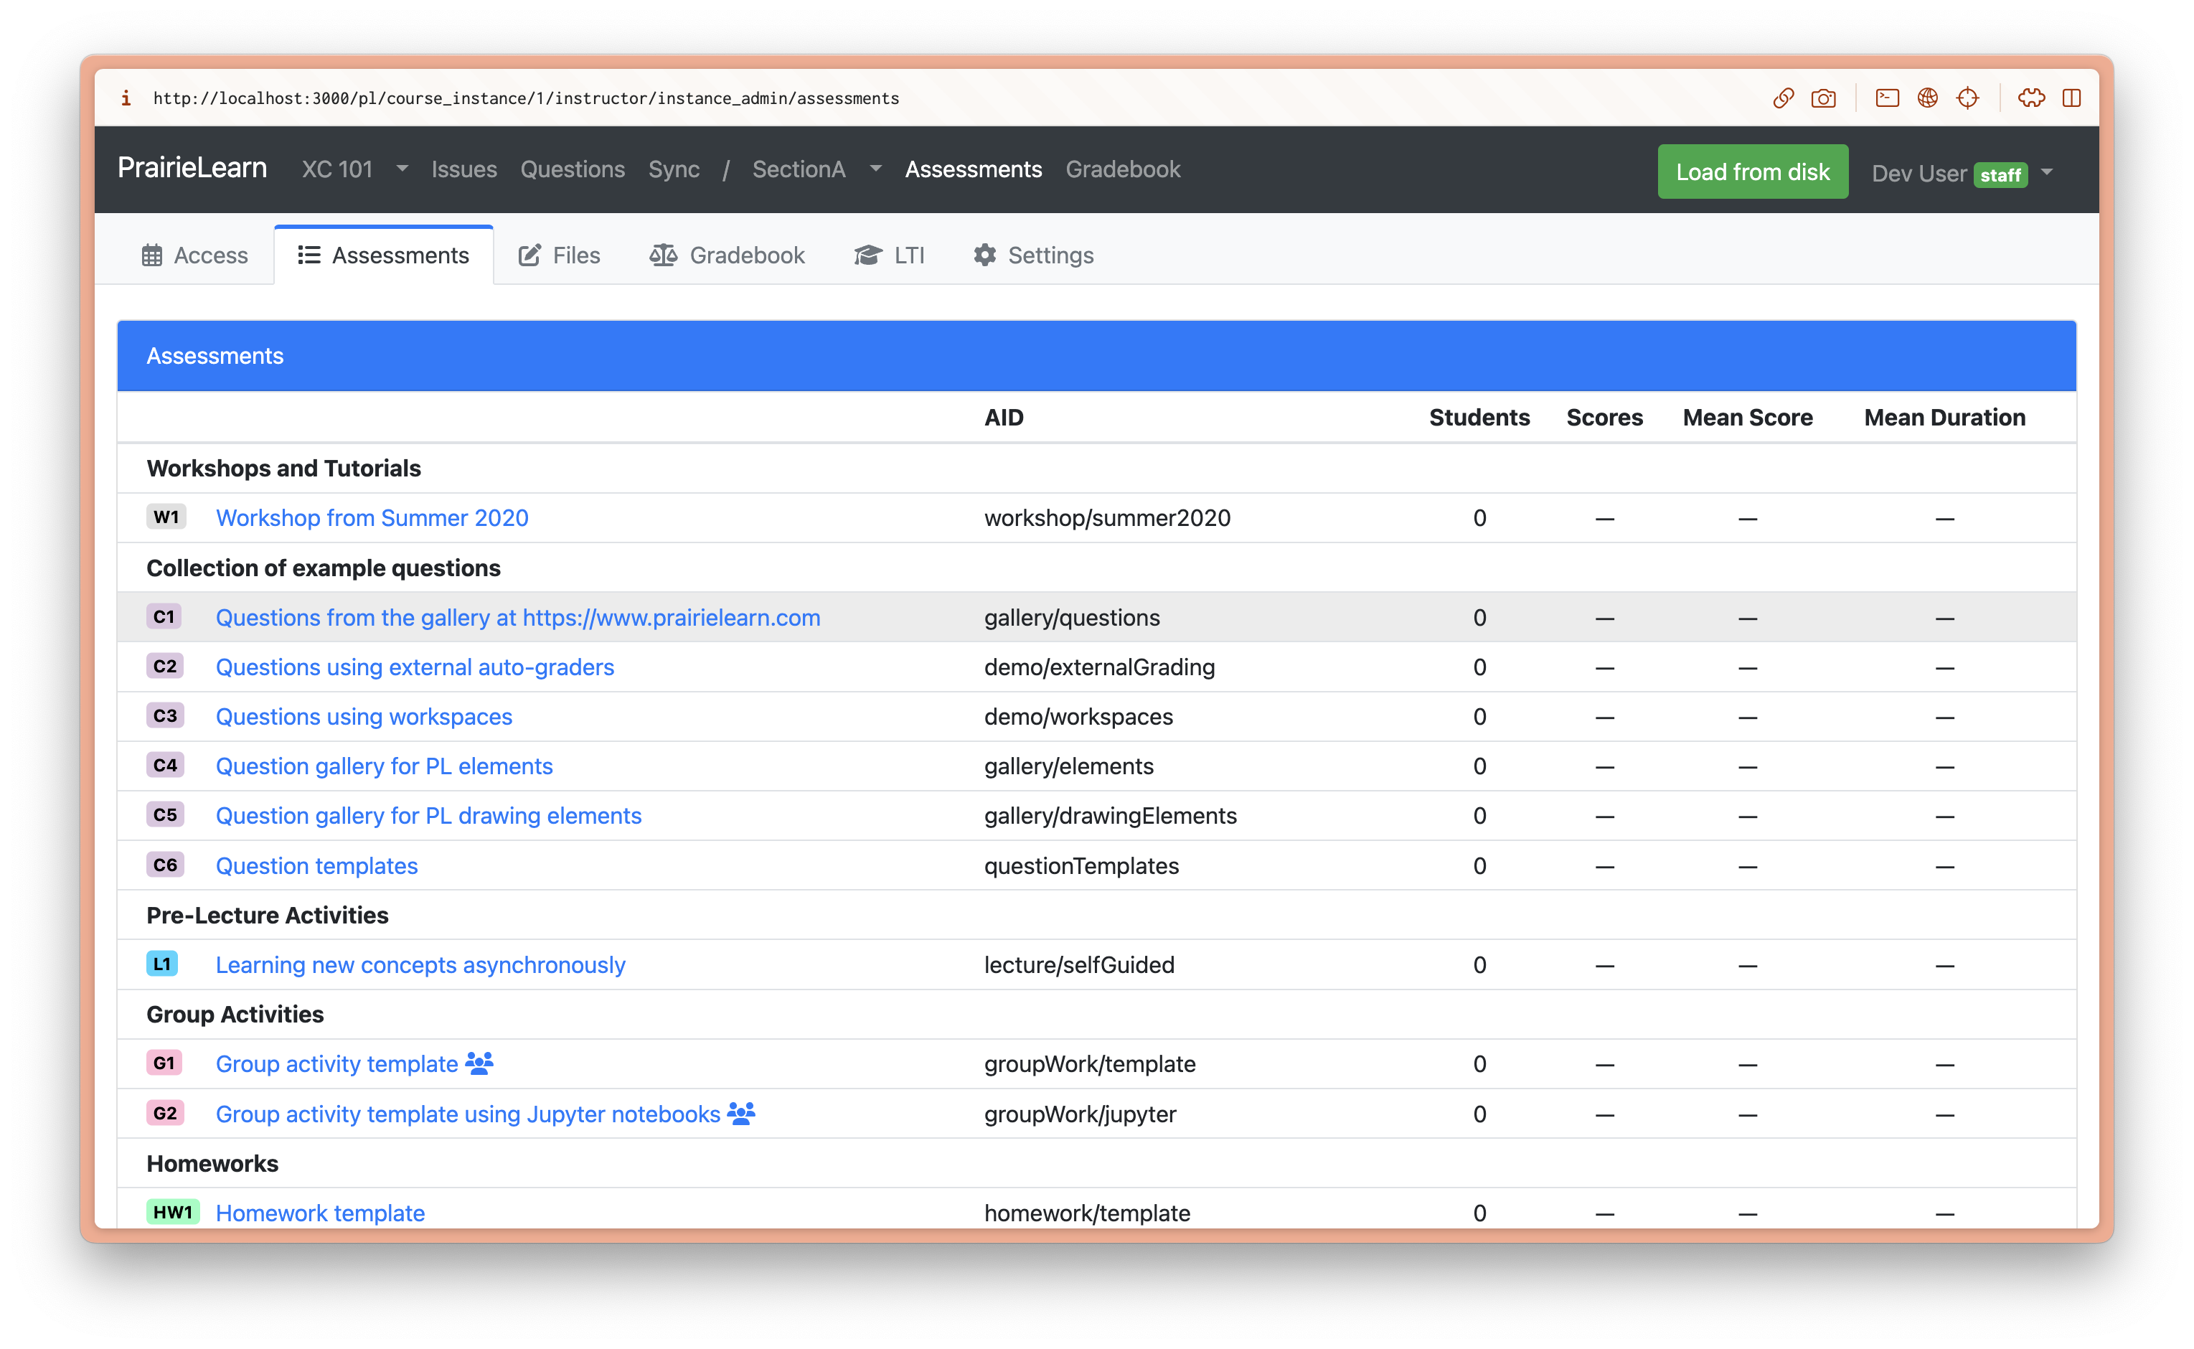Viewport: 2194px width, 1349px height.
Task: Select the Assessments tab
Action: point(384,255)
